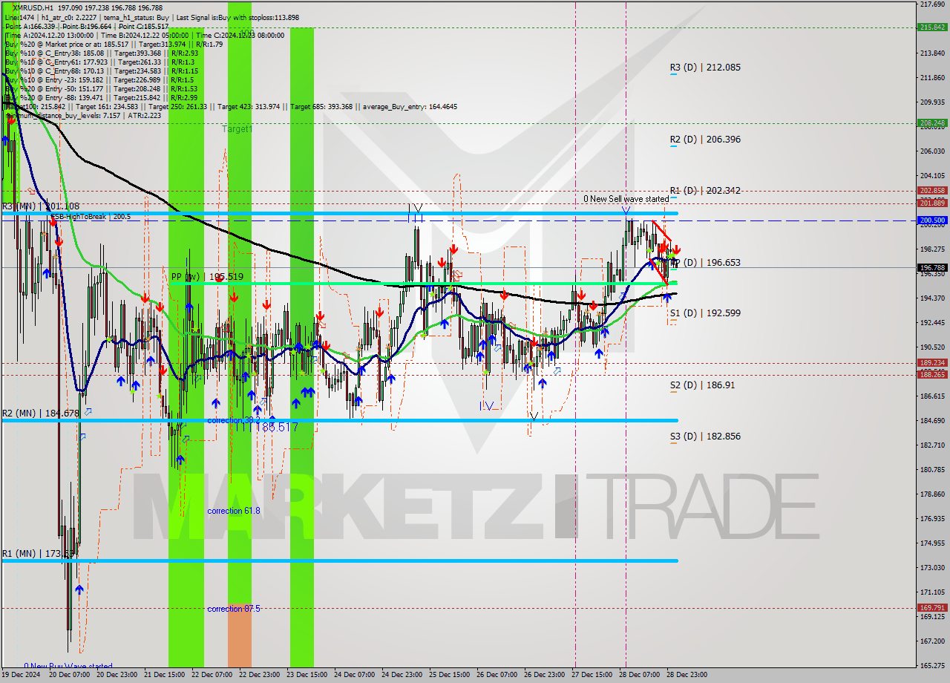The image size is (950, 683).
Task: Click the 'correction 38.2' label
Action: click(234, 420)
